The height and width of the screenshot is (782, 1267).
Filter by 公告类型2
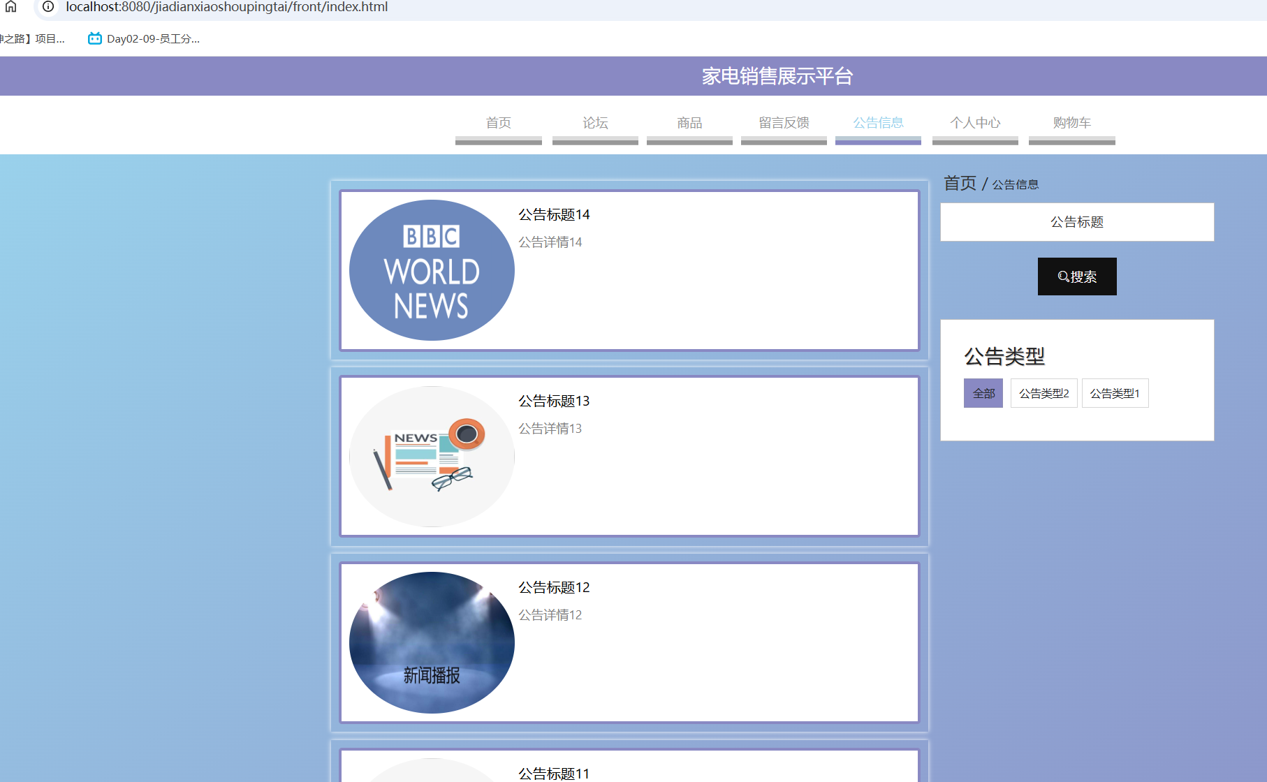(1044, 393)
